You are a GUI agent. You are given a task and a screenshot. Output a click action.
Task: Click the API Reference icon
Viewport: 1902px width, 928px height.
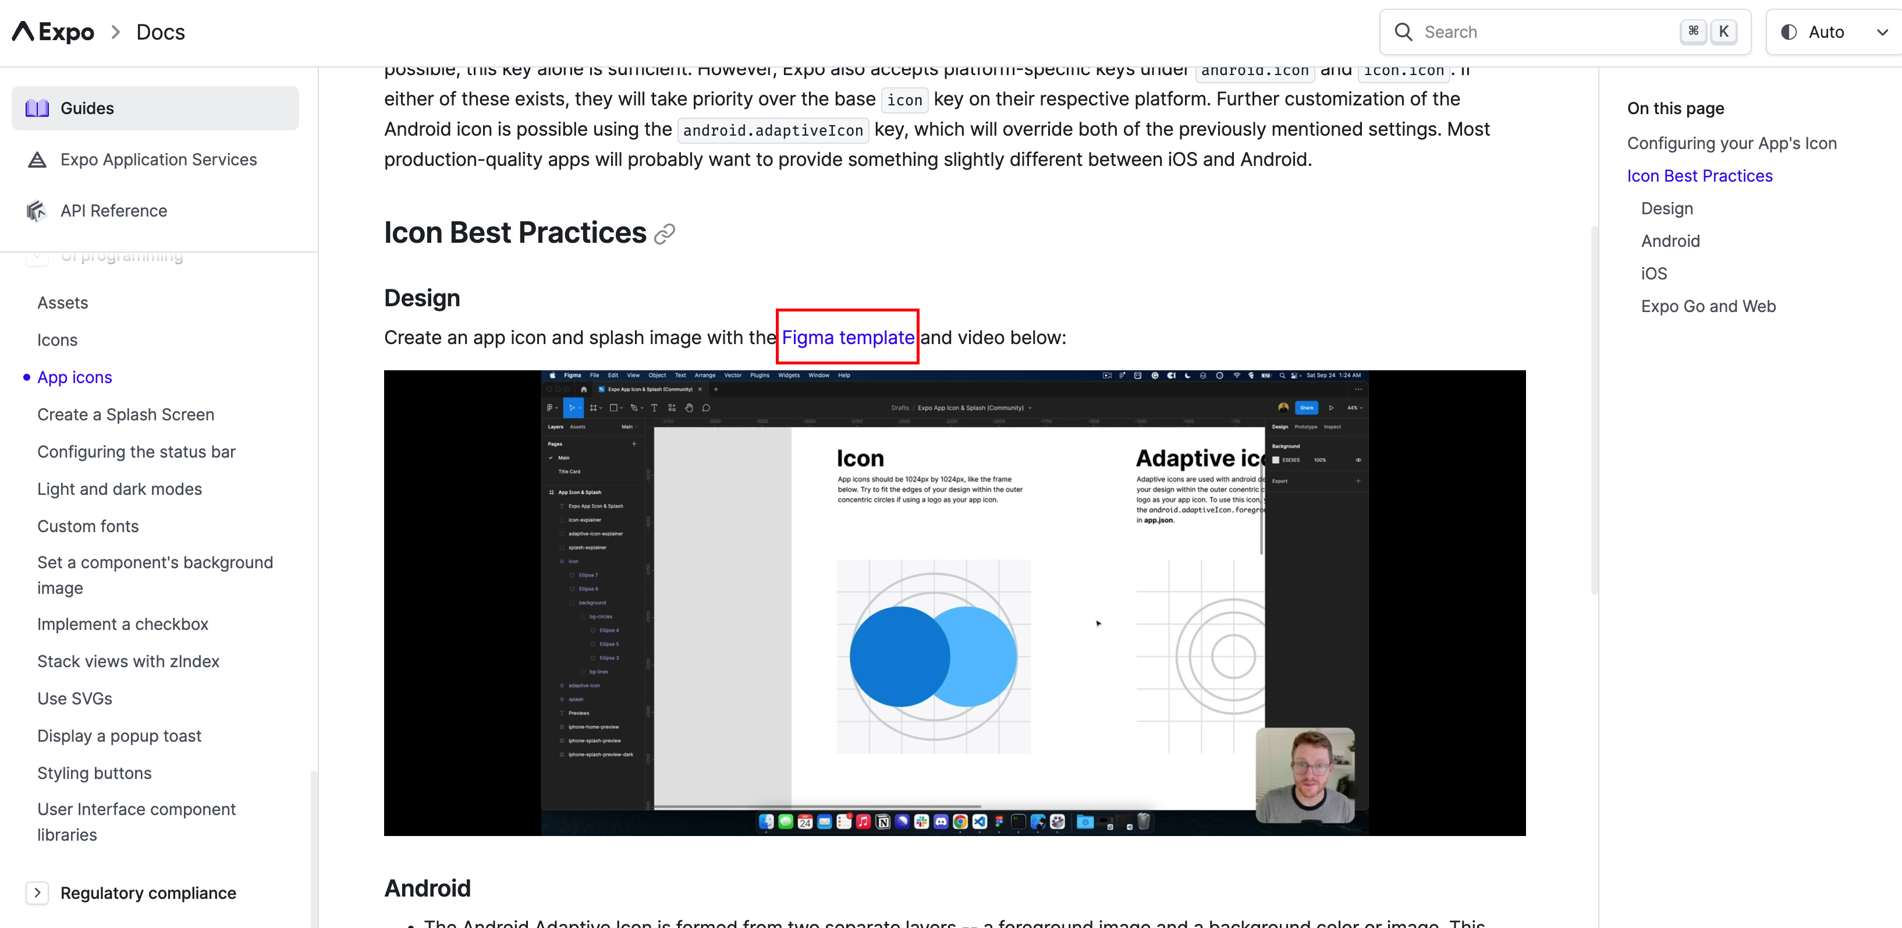point(37,211)
